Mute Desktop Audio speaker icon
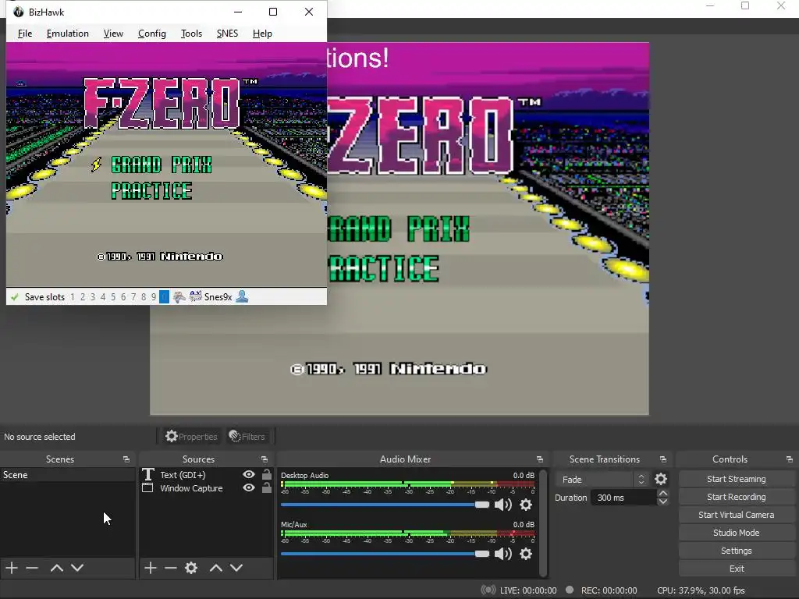This screenshot has width=799, height=599. (503, 505)
